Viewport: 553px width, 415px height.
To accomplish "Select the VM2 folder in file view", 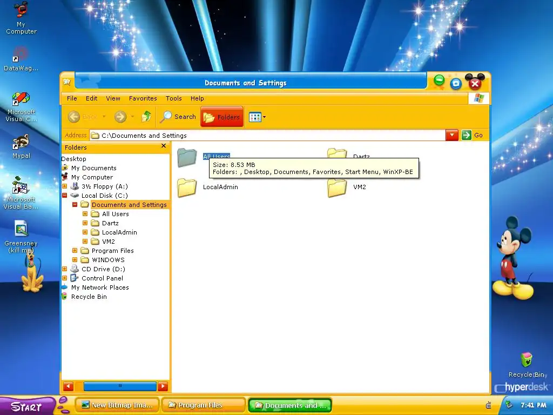I will [x=337, y=188].
